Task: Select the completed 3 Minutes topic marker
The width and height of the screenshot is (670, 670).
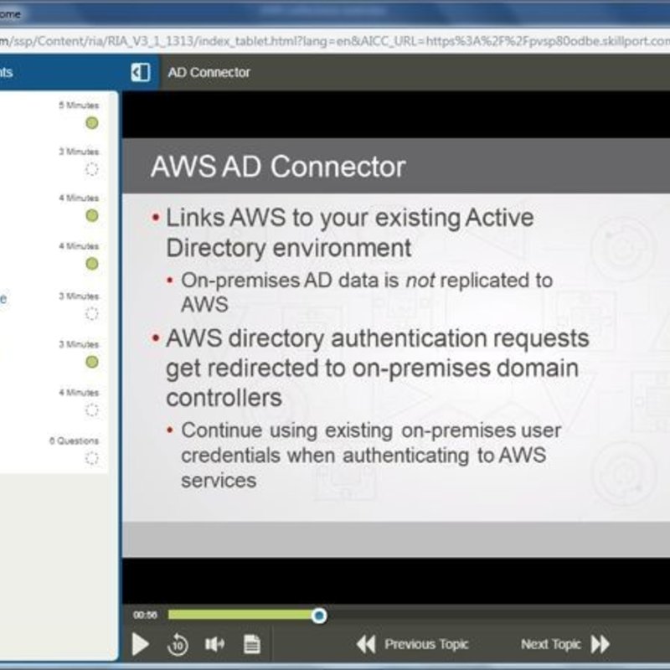Action: 92,362
